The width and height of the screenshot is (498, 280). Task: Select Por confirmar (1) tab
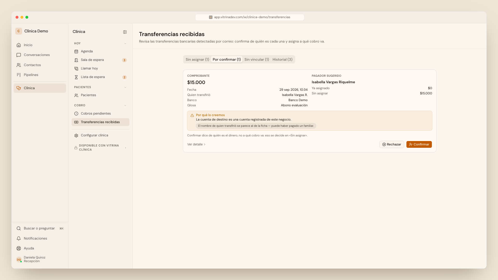click(x=227, y=59)
